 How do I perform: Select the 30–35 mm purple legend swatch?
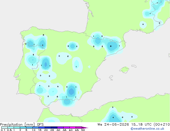tap(60, 128)
